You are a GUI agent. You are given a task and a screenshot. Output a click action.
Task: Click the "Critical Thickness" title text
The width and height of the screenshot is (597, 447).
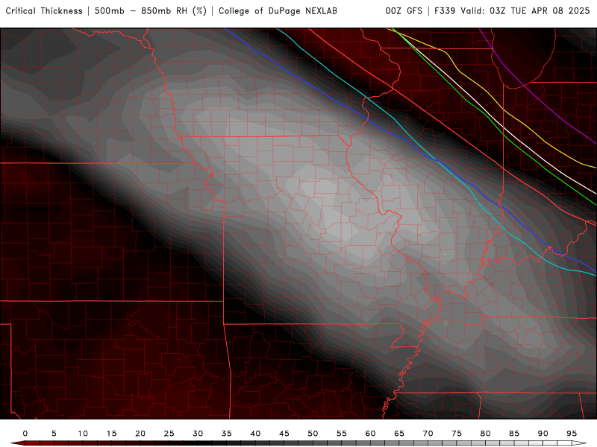[x=44, y=11]
